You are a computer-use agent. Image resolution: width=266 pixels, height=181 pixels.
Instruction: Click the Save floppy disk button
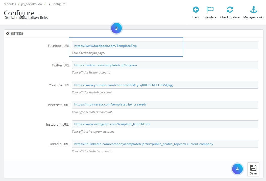253,169
